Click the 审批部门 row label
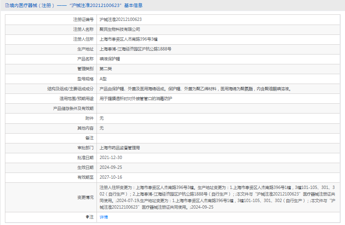345x225 pixels. 85,148
